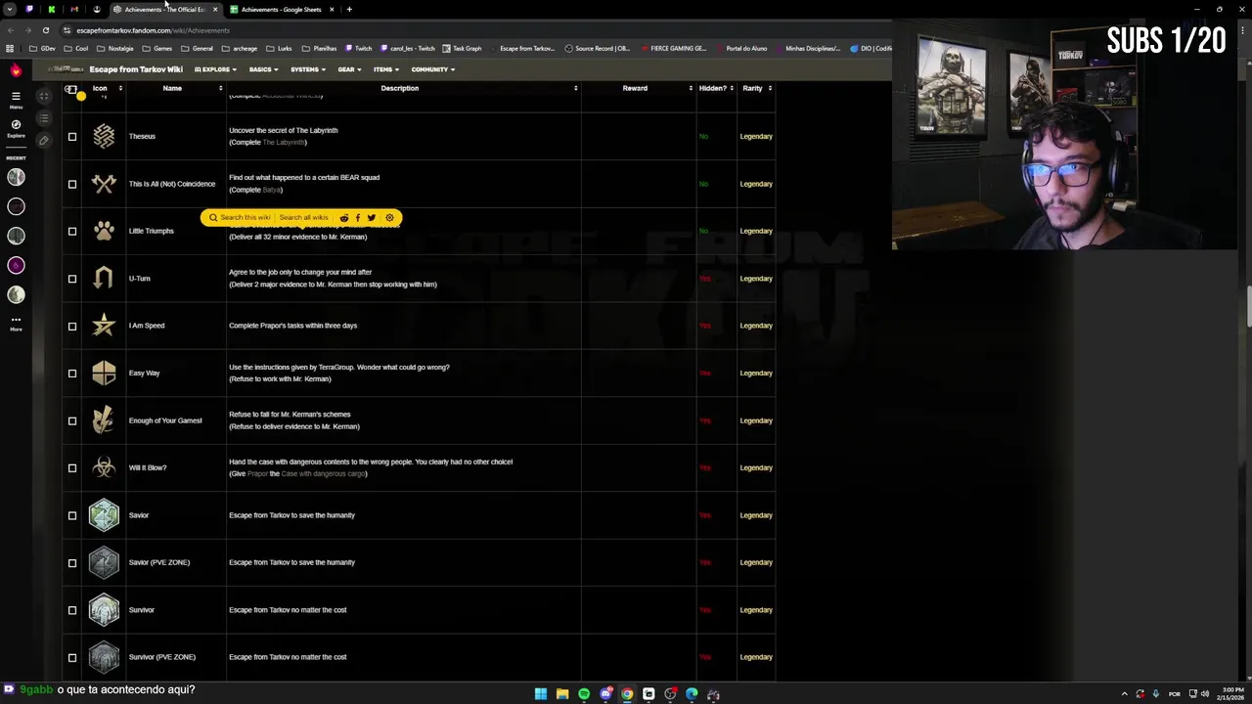Open the Twitch bookmark
1252x704 pixels.
pos(358,48)
